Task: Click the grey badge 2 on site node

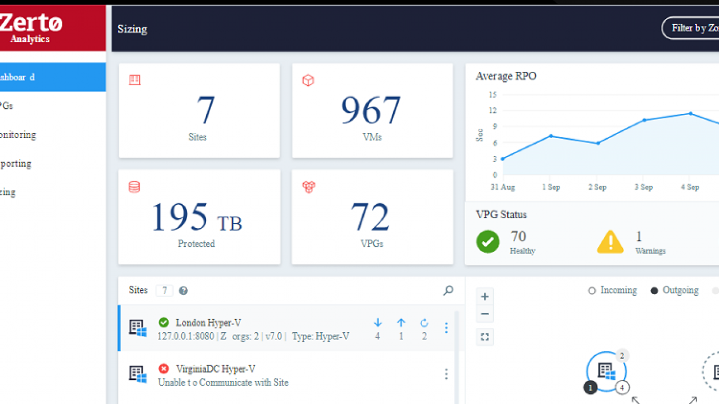Action: pos(622,355)
